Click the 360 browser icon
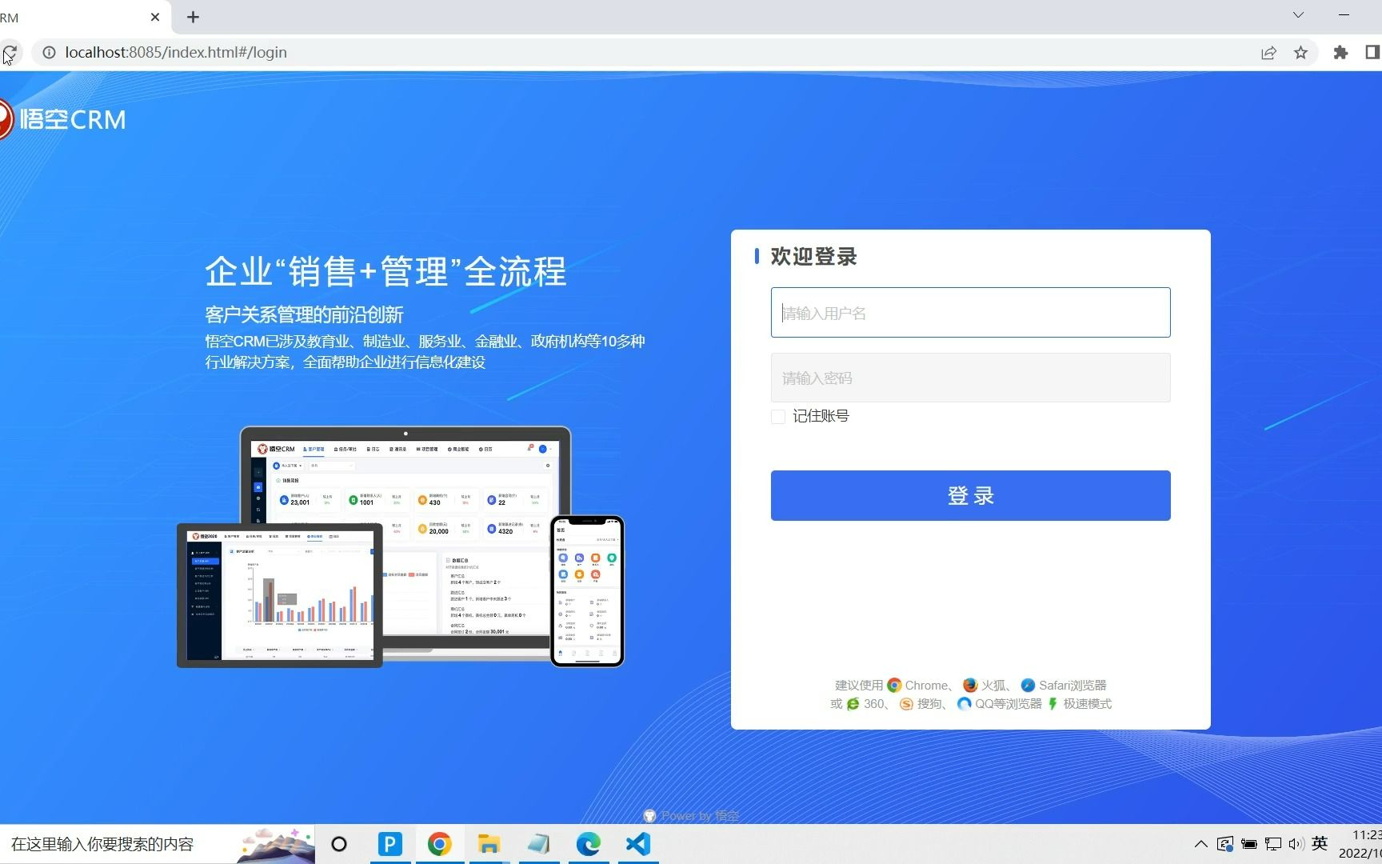Screen dimensions: 1382x864 coord(853,704)
